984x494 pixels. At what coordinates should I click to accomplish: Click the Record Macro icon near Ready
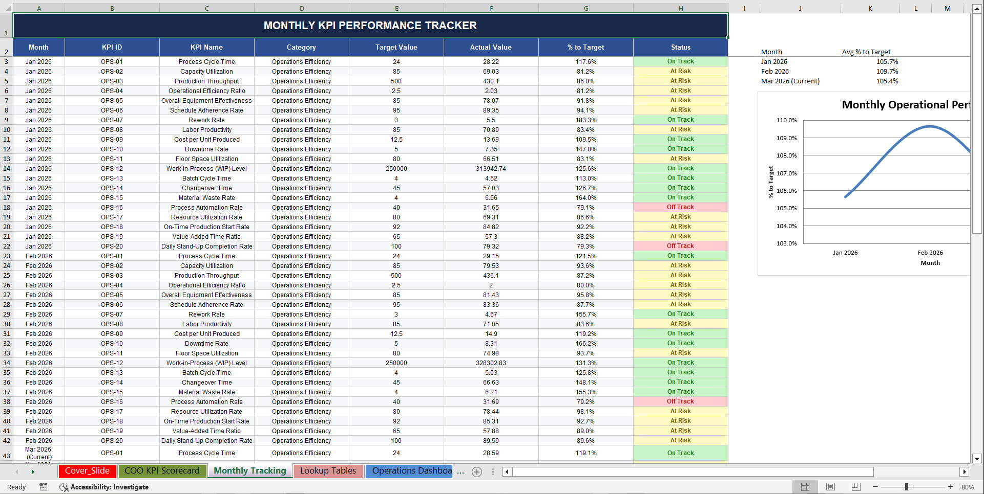[44, 487]
